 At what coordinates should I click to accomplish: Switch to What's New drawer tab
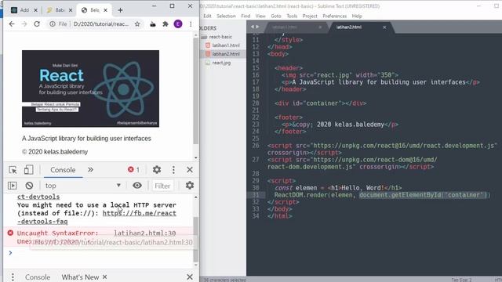[x=80, y=277]
